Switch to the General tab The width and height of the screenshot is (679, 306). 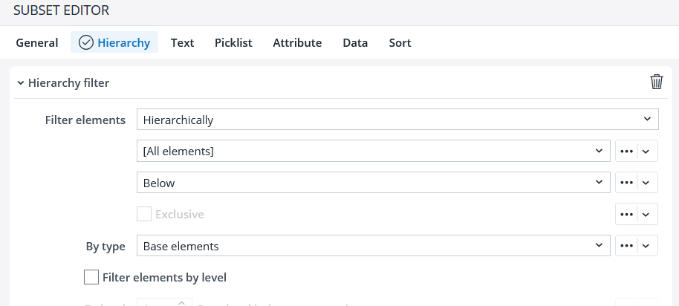coord(37,43)
